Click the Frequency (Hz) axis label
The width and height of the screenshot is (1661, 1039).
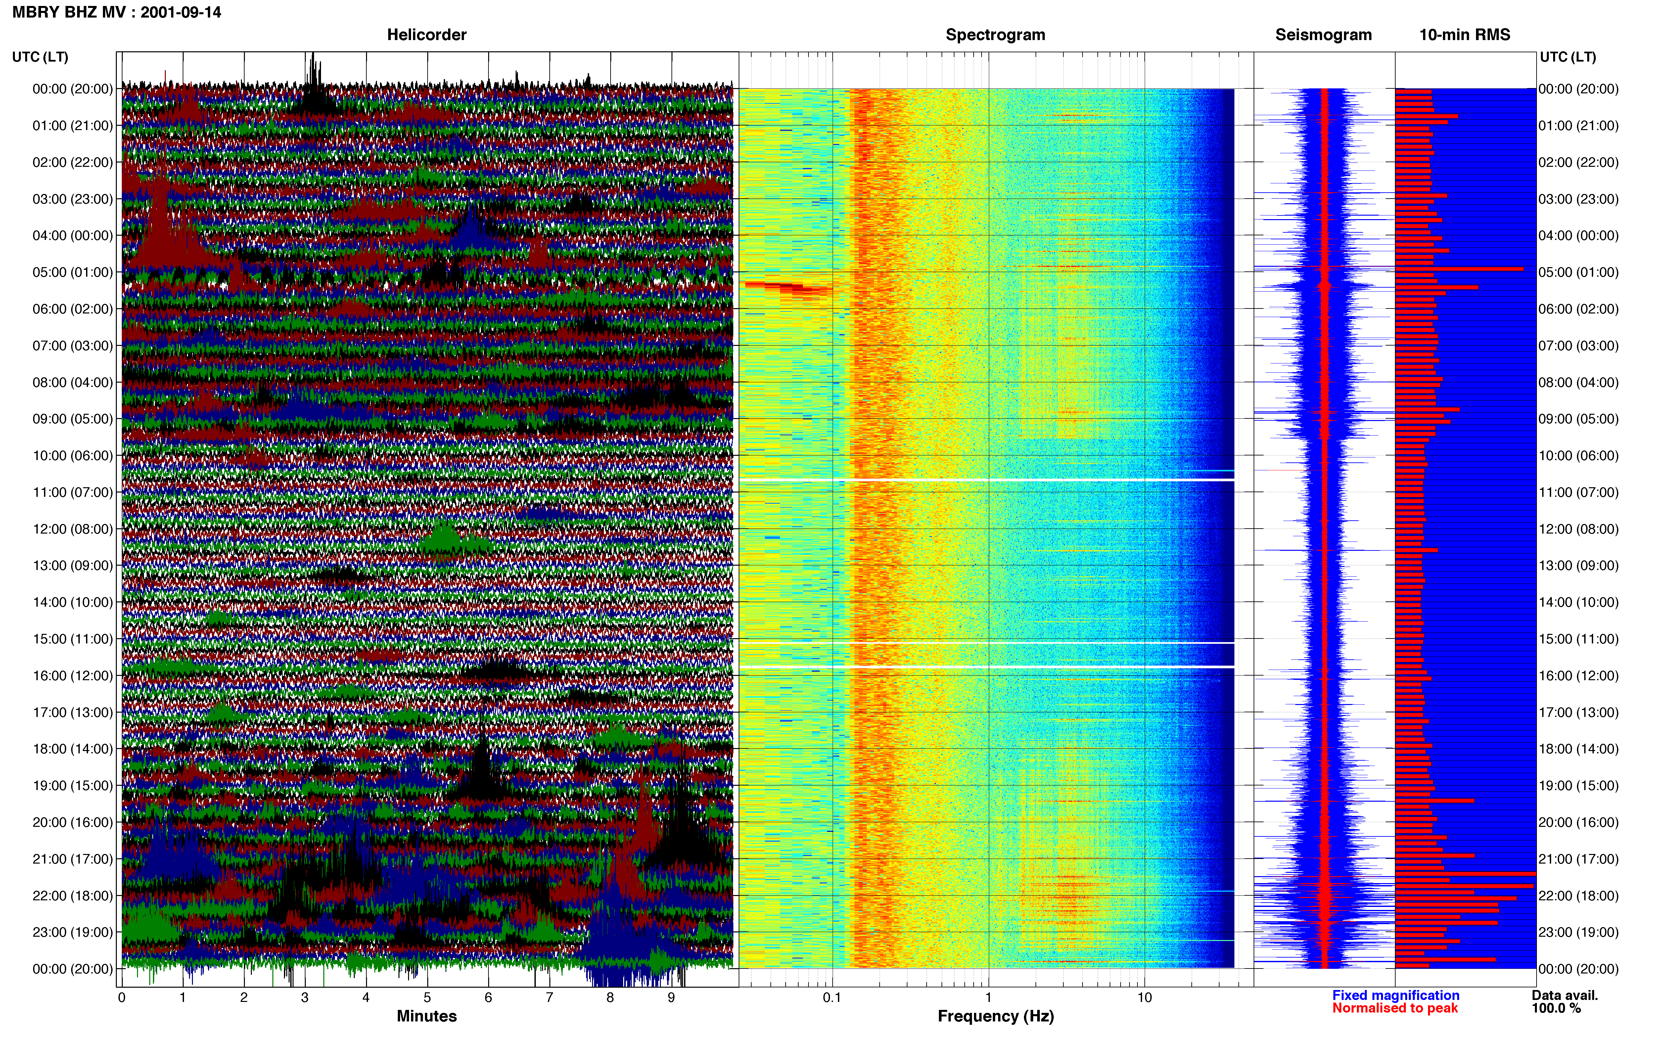995,1016
